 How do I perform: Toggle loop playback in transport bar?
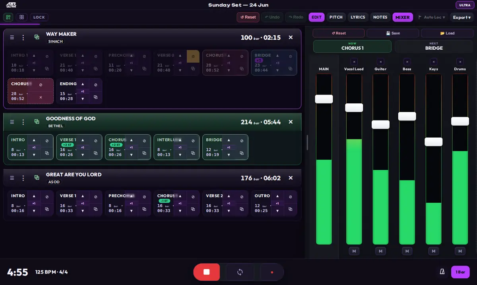pyautogui.click(x=240, y=272)
